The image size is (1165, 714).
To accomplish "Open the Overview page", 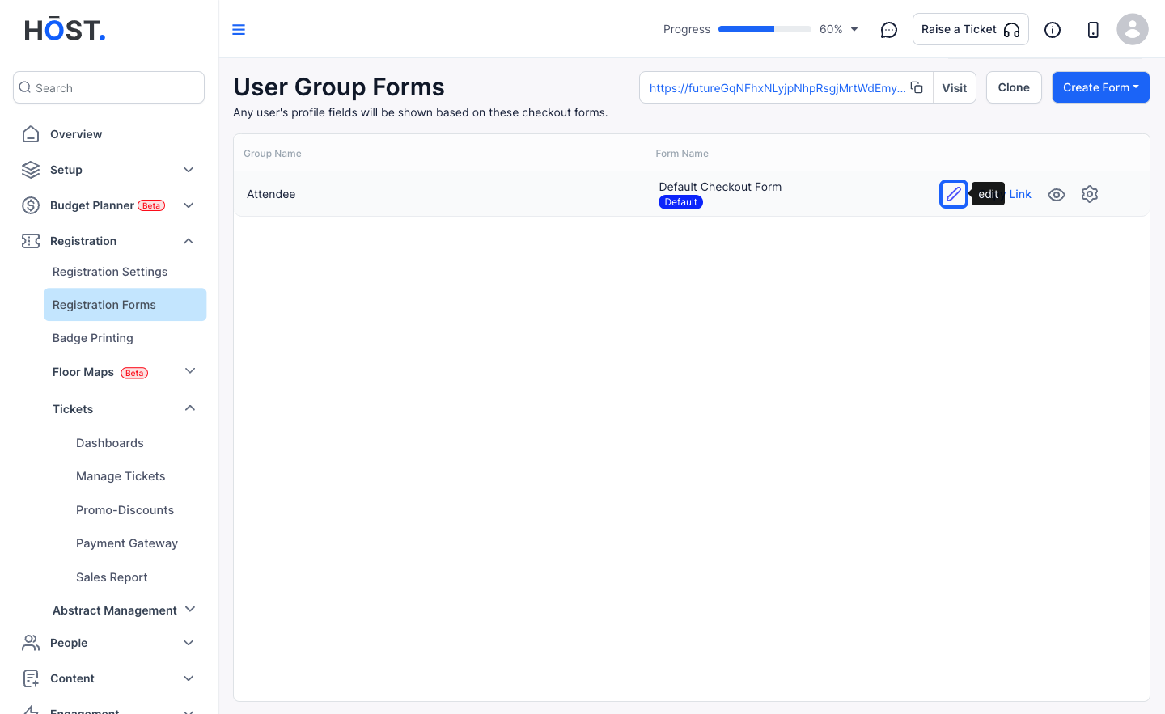I will pyautogui.click(x=76, y=134).
